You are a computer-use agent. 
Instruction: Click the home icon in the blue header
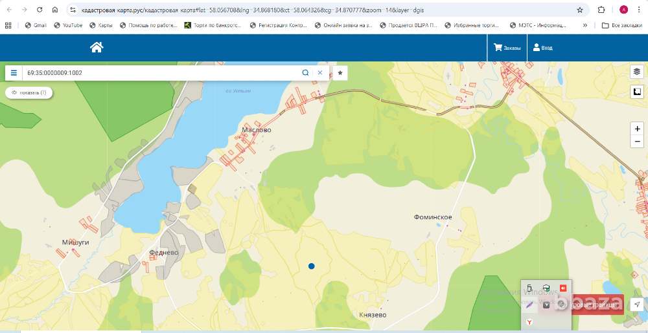click(97, 47)
